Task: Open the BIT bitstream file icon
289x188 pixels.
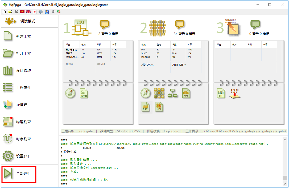Action: pyautogui.click(x=221, y=93)
